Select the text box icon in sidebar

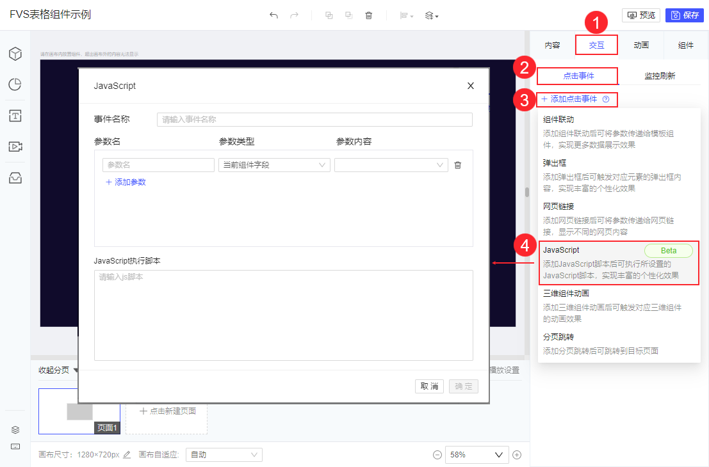click(15, 116)
